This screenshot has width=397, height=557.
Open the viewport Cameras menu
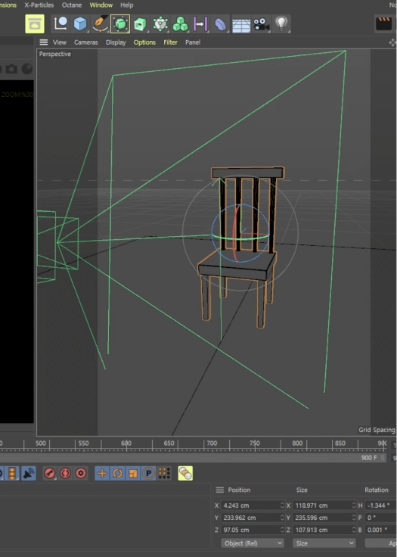(x=86, y=42)
